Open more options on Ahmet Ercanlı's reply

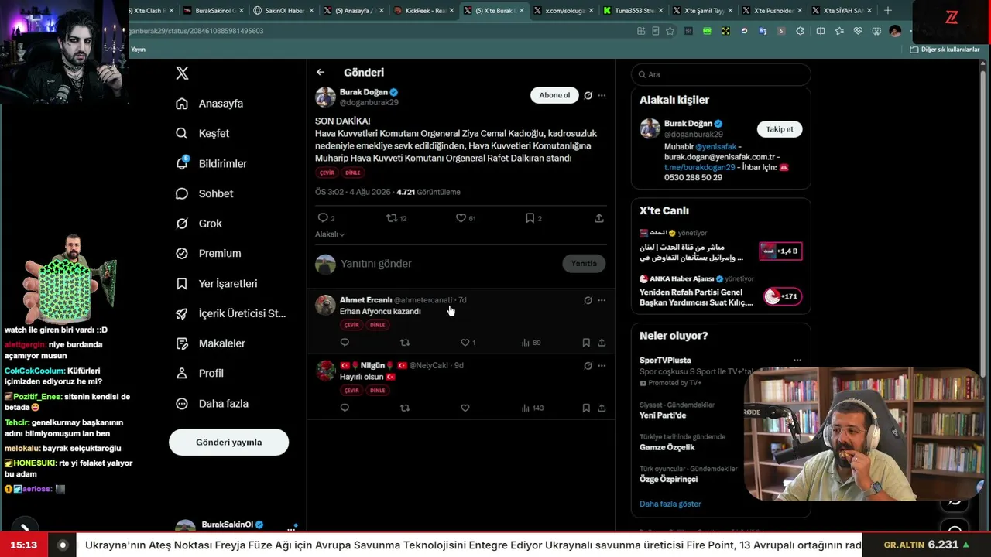(x=602, y=300)
